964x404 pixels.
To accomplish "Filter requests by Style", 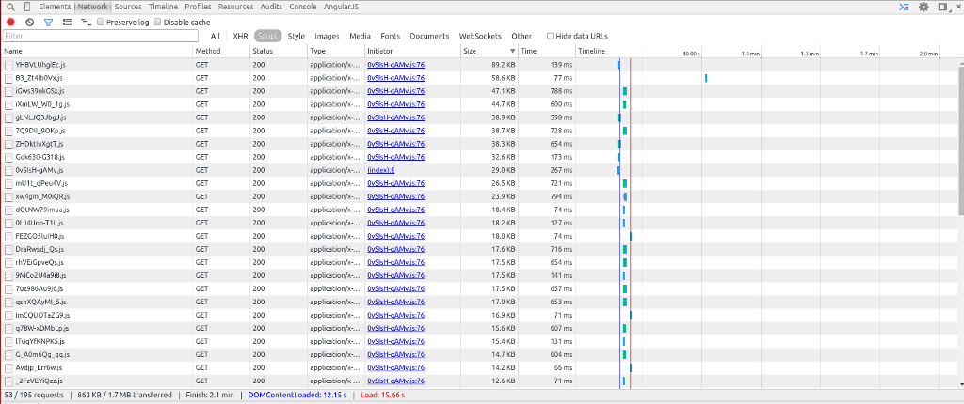I will click(297, 37).
